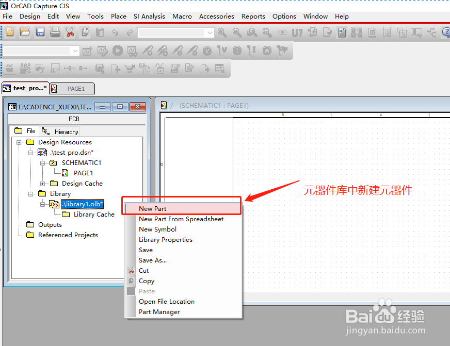Expand the Design Cache folder node

tap(42, 184)
